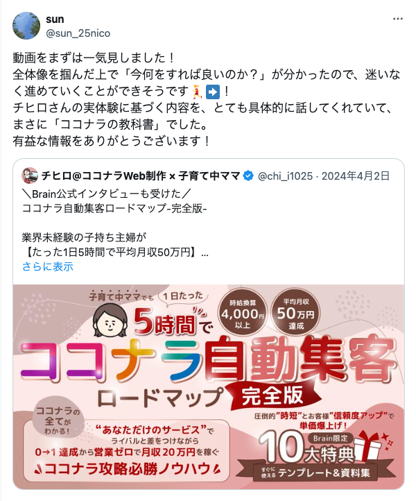Click the 完全版 ribbon on banner
416x501 pixels.
point(272,396)
